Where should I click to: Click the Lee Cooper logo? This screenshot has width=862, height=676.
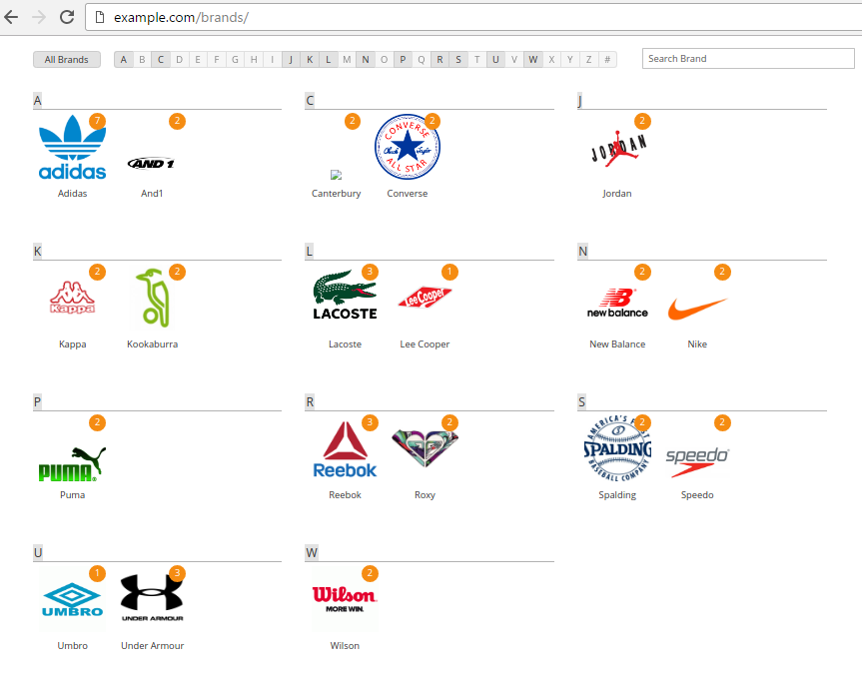coord(425,297)
